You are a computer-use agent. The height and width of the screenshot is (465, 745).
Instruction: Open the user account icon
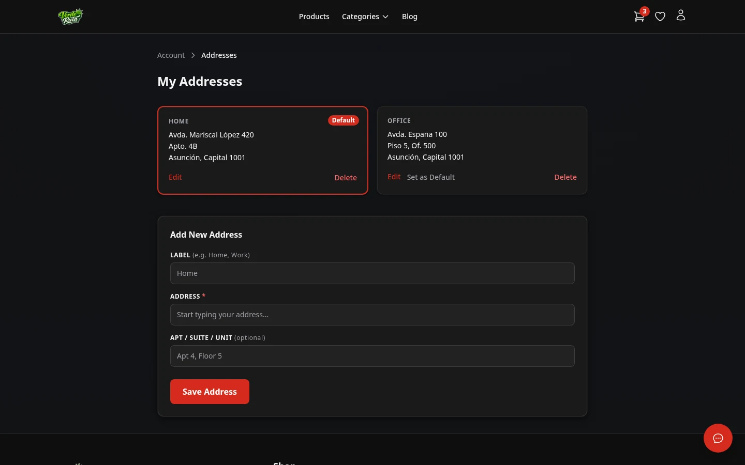coord(680,16)
